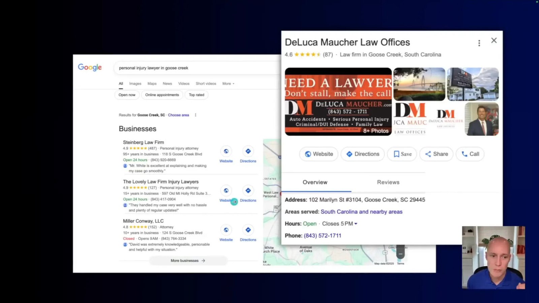Click the (87) reviews count
The width and height of the screenshot is (539, 303).
click(x=328, y=55)
